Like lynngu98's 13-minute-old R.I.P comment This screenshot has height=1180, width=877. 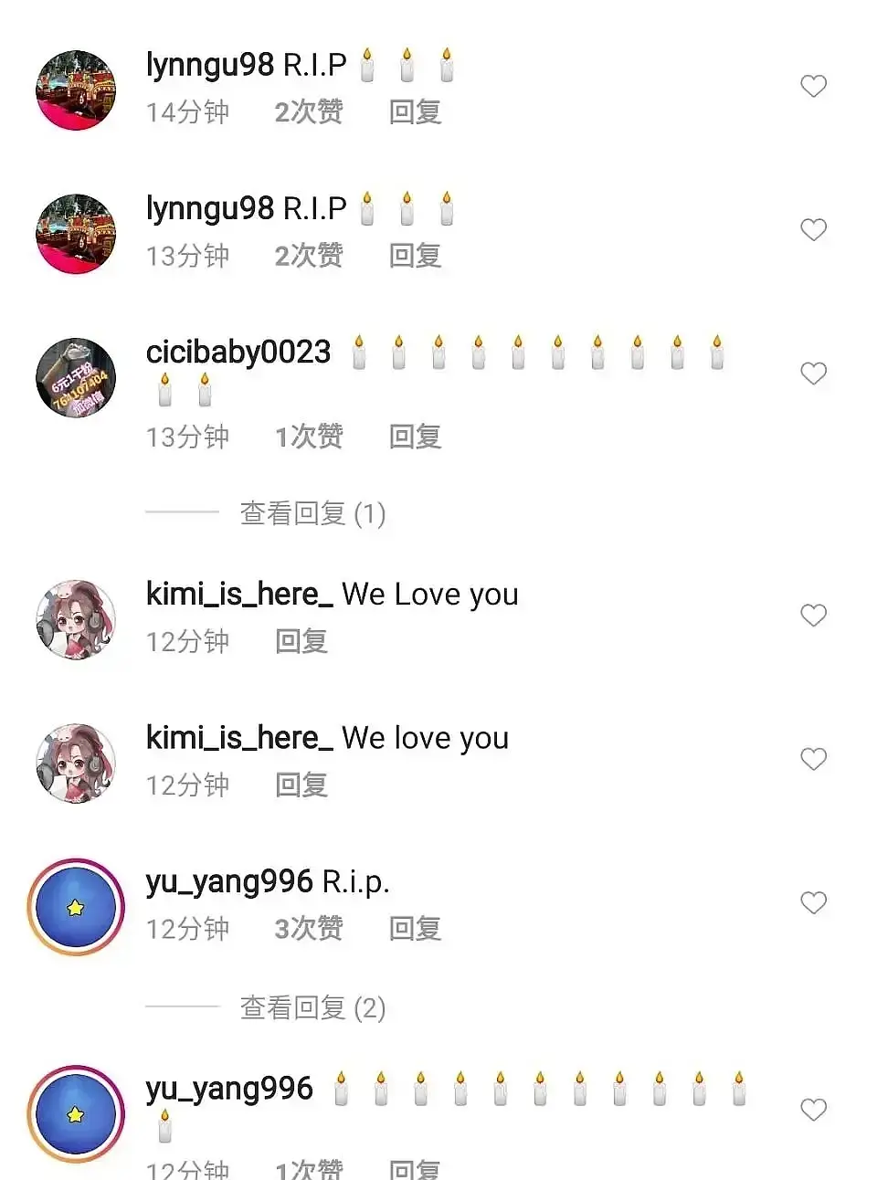tap(813, 229)
